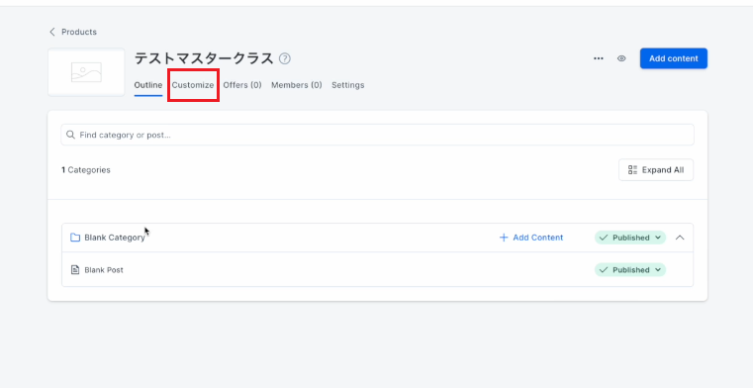The width and height of the screenshot is (753, 388).
Task: Click the Blank Post document icon
Action: tap(75, 270)
